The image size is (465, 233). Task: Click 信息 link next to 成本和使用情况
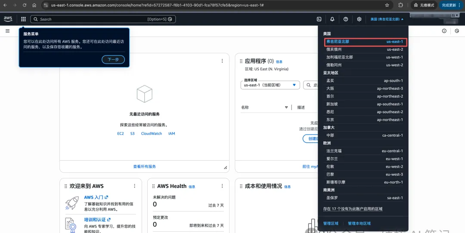click(x=287, y=187)
